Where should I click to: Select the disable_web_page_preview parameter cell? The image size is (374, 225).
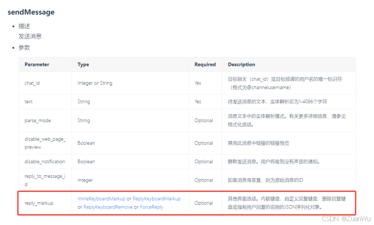(45, 143)
